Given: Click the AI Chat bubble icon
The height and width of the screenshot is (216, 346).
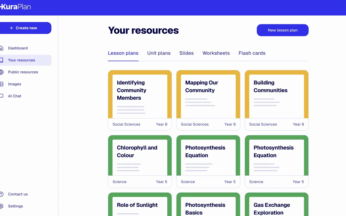Looking at the screenshot, I should [x=1, y=96].
